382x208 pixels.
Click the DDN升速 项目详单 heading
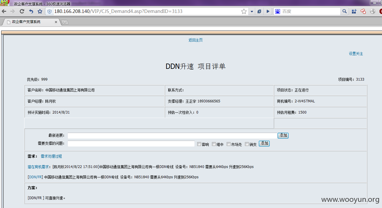pos(196,66)
